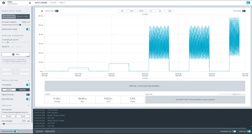
Task: Open chart settings gear icon
Action: 42,11
